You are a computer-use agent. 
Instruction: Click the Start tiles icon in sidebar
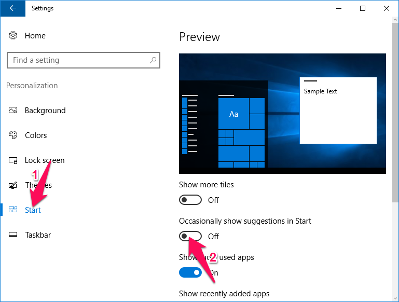[x=13, y=210]
